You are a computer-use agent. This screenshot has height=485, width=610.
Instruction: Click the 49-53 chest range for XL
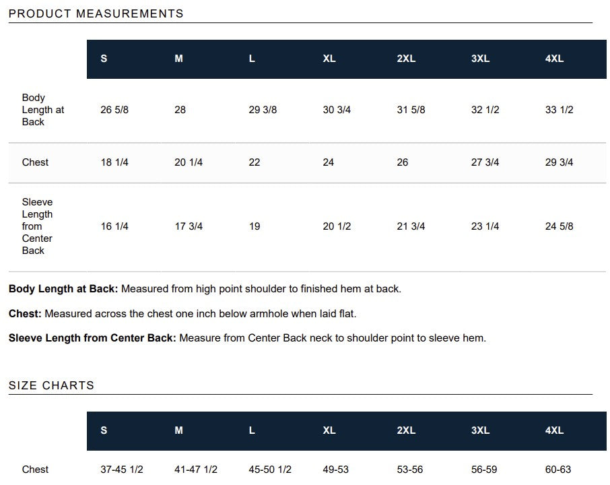click(335, 470)
